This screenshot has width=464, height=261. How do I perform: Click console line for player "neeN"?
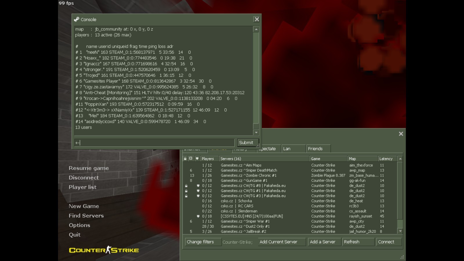(133, 52)
